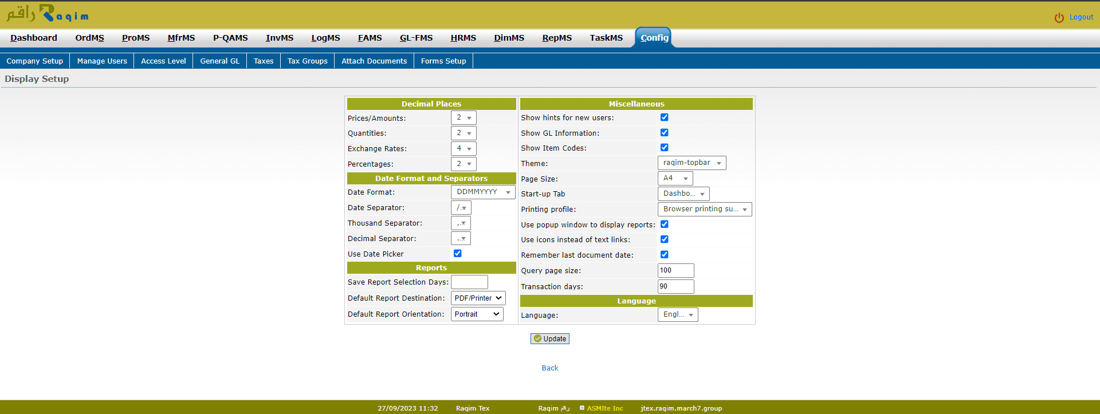Toggle Show Item Codes checkbox
This screenshot has width=1100, height=414.
665,148
